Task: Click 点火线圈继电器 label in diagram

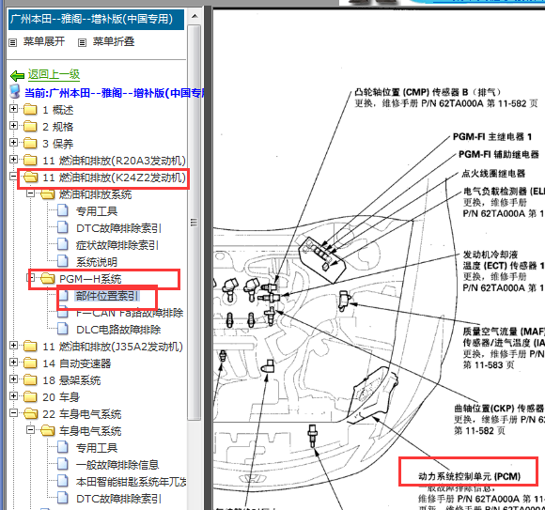Action: pyautogui.click(x=493, y=174)
